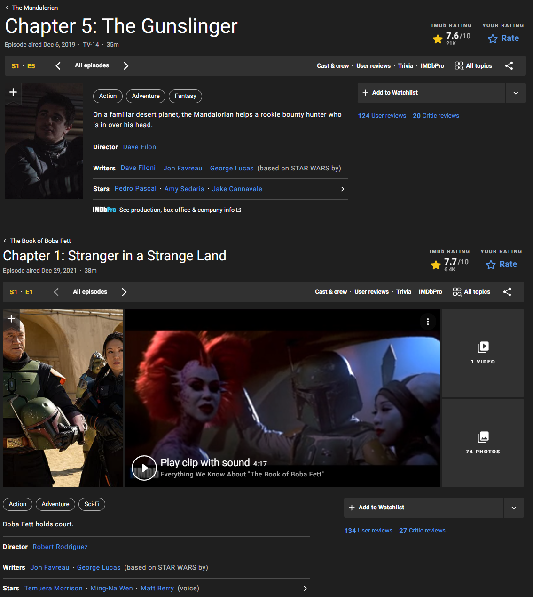This screenshot has height=597, width=533.
Task: Open Cast & crew for The Gunslinger
Action: [333, 66]
